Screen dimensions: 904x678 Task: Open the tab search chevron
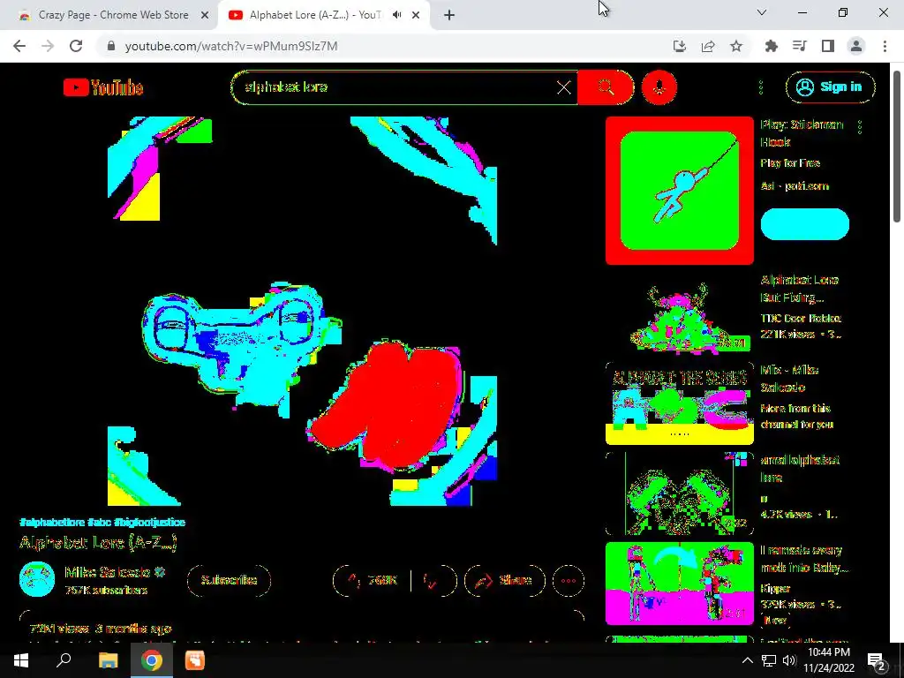[762, 12]
